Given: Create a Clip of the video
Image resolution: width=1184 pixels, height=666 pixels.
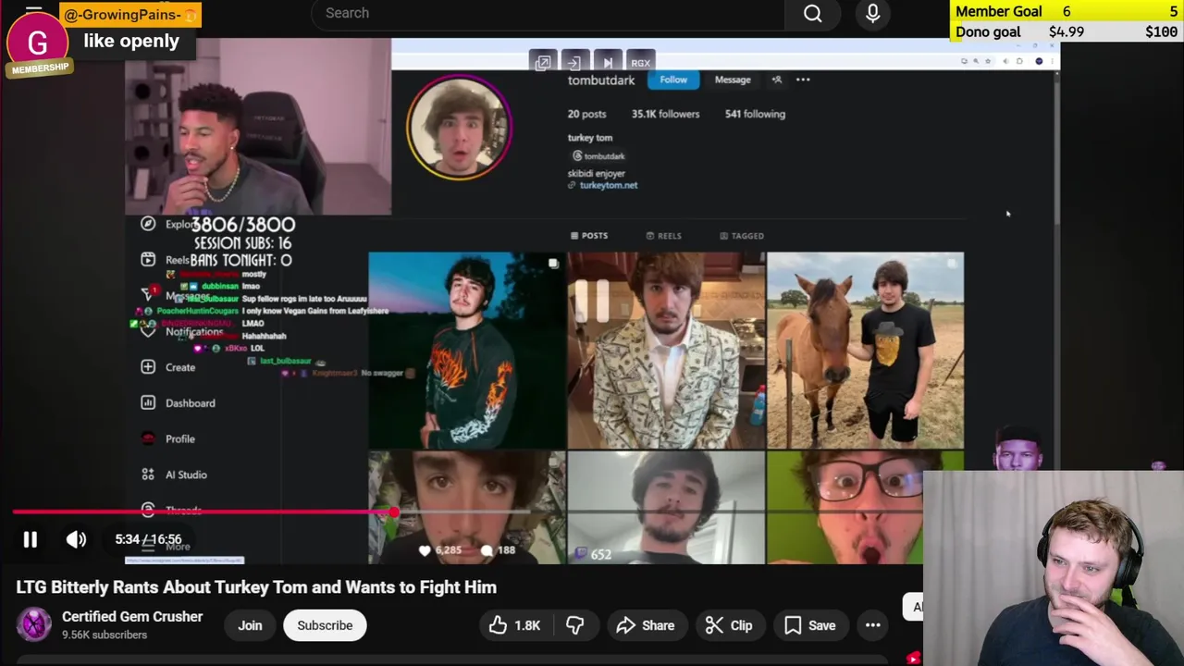Looking at the screenshot, I should pos(728,625).
